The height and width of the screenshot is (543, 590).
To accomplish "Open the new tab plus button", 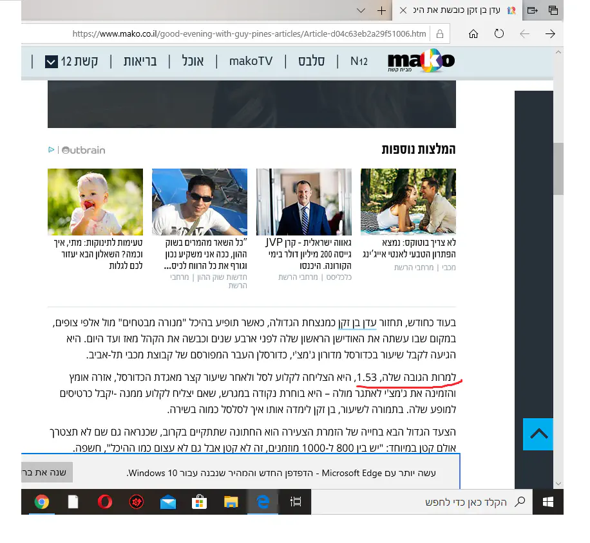I will tap(381, 10).
